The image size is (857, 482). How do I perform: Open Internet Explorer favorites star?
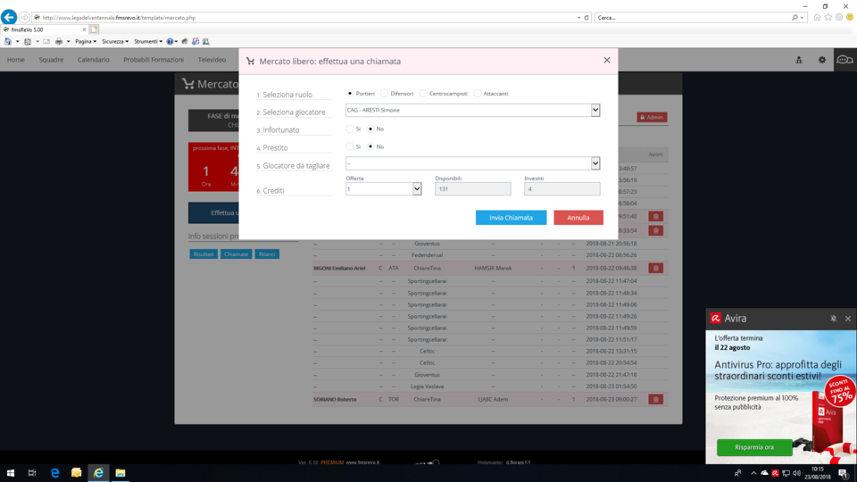828,17
